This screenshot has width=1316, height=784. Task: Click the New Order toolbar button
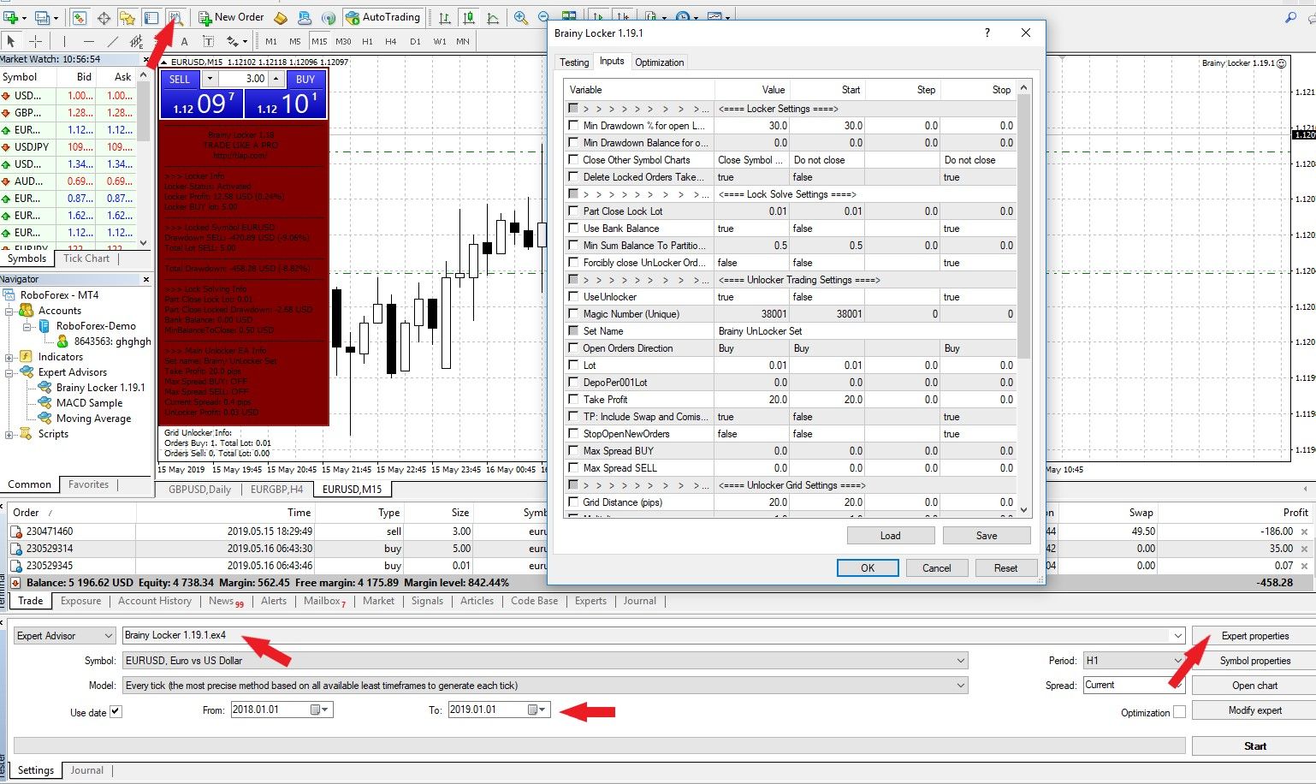231,17
